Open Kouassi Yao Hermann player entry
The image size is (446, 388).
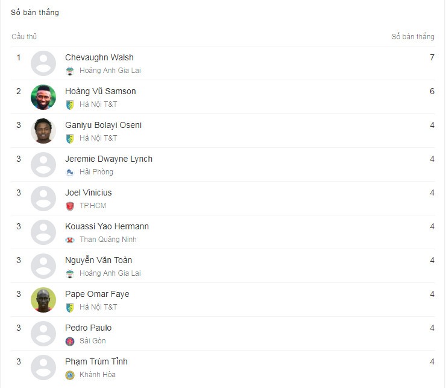(x=222, y=232)
